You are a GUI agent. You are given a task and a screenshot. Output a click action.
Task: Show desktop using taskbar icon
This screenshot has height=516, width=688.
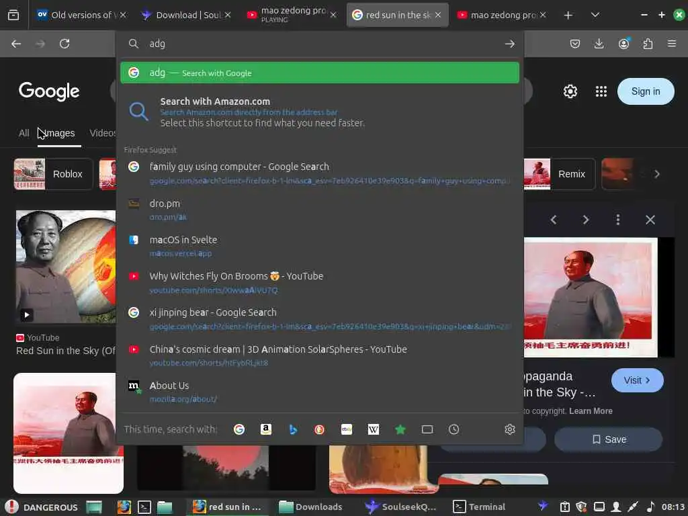click(x=94, y=507)
